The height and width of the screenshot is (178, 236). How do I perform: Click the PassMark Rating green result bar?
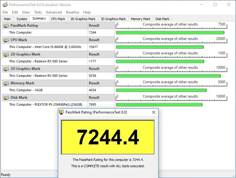170,32
